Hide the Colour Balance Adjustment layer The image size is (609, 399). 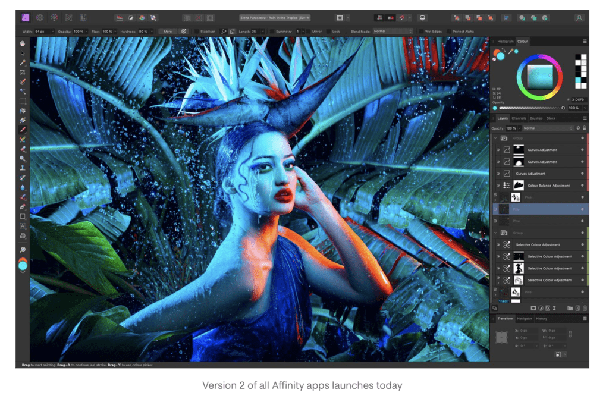pyautogui.click(x=498, y=185)
